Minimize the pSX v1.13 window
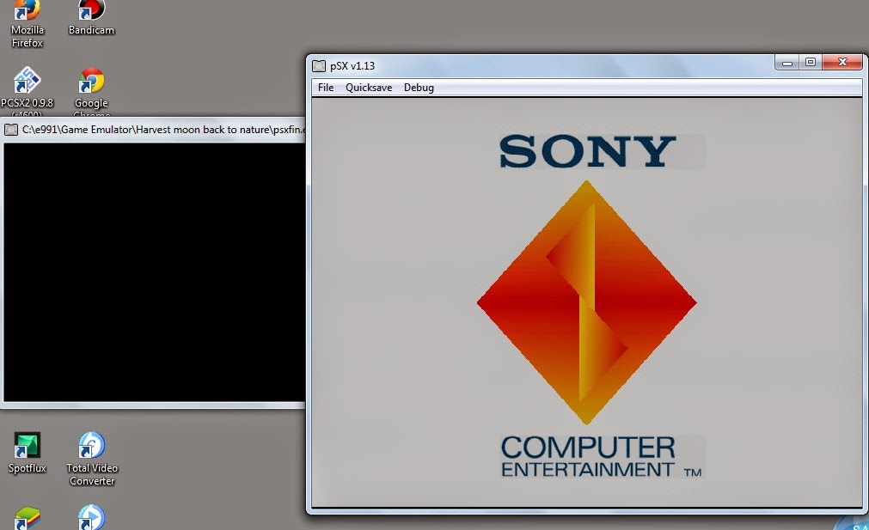 [787, 63]
